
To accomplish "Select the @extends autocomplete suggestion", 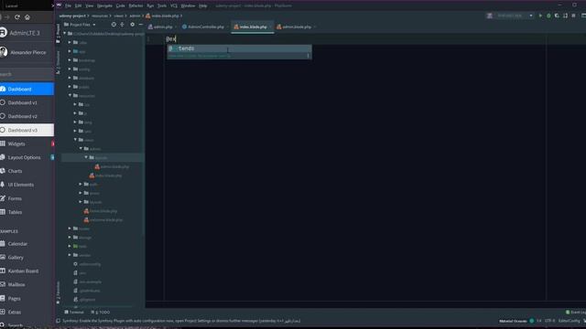I will click(239, 48).
